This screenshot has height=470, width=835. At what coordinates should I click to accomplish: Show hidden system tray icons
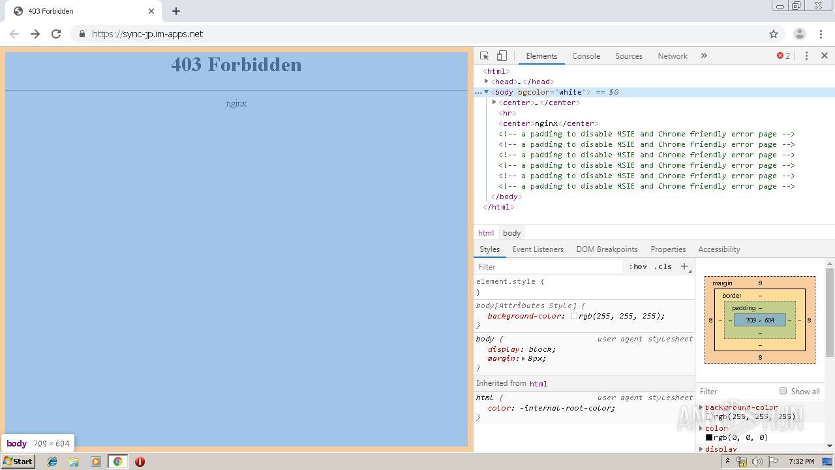pyautogui.click(x=728, y=462)
